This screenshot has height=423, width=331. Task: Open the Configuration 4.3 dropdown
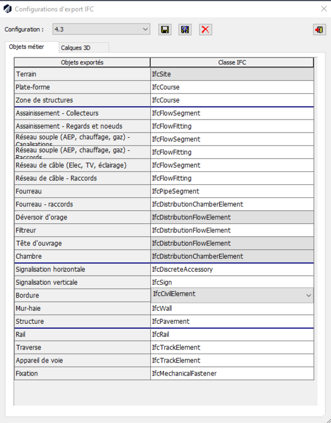click(x=101, y=29)
